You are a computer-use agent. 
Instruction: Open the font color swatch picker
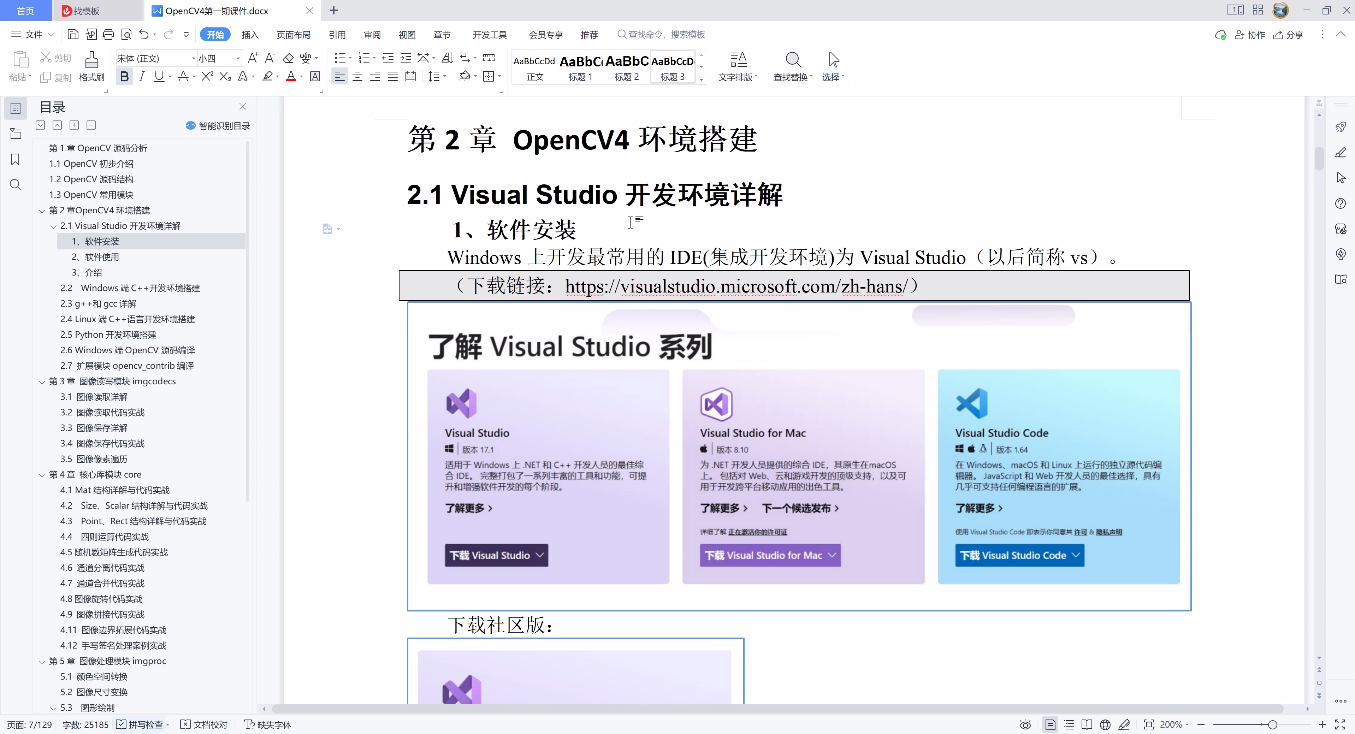[x=300, y=76]
